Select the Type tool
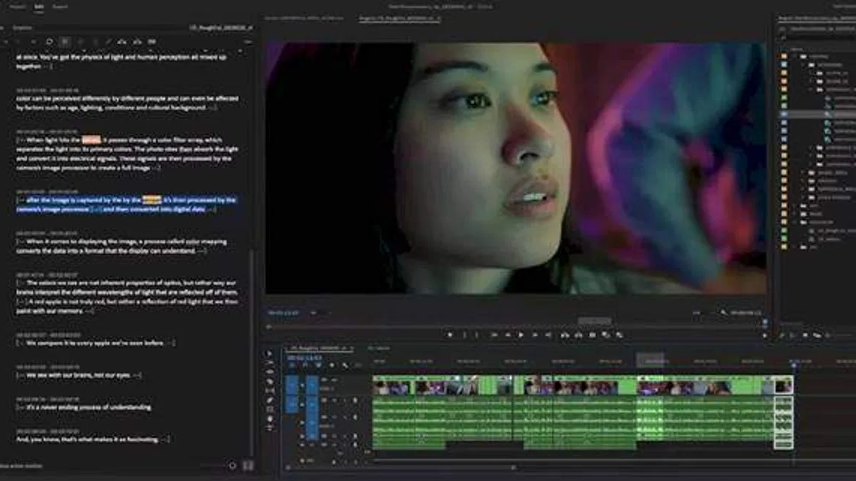The width and height of the screenshot is (856, 481). click(270, 428)
